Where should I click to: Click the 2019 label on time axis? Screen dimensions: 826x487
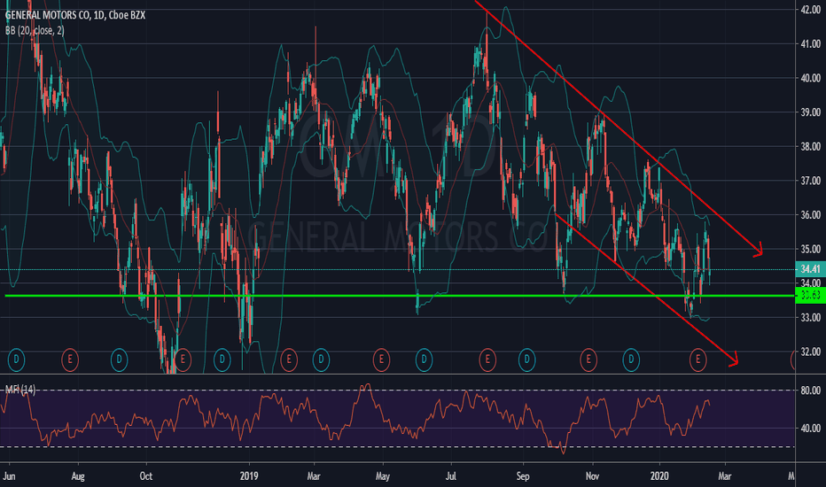(x=249, y=476)
